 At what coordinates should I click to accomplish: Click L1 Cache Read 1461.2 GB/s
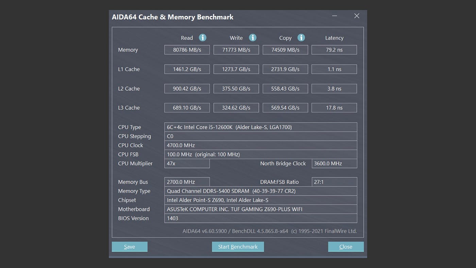187,69
